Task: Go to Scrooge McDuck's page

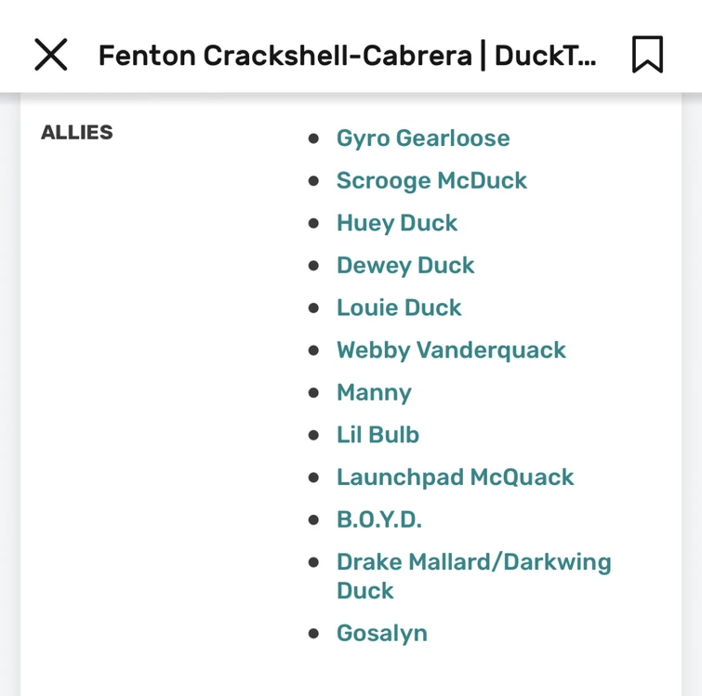Action: pos(431,180)
